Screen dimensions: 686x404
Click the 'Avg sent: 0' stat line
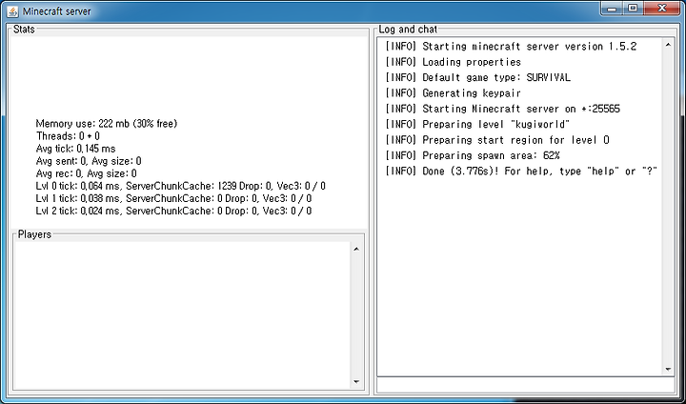point(89,161)
